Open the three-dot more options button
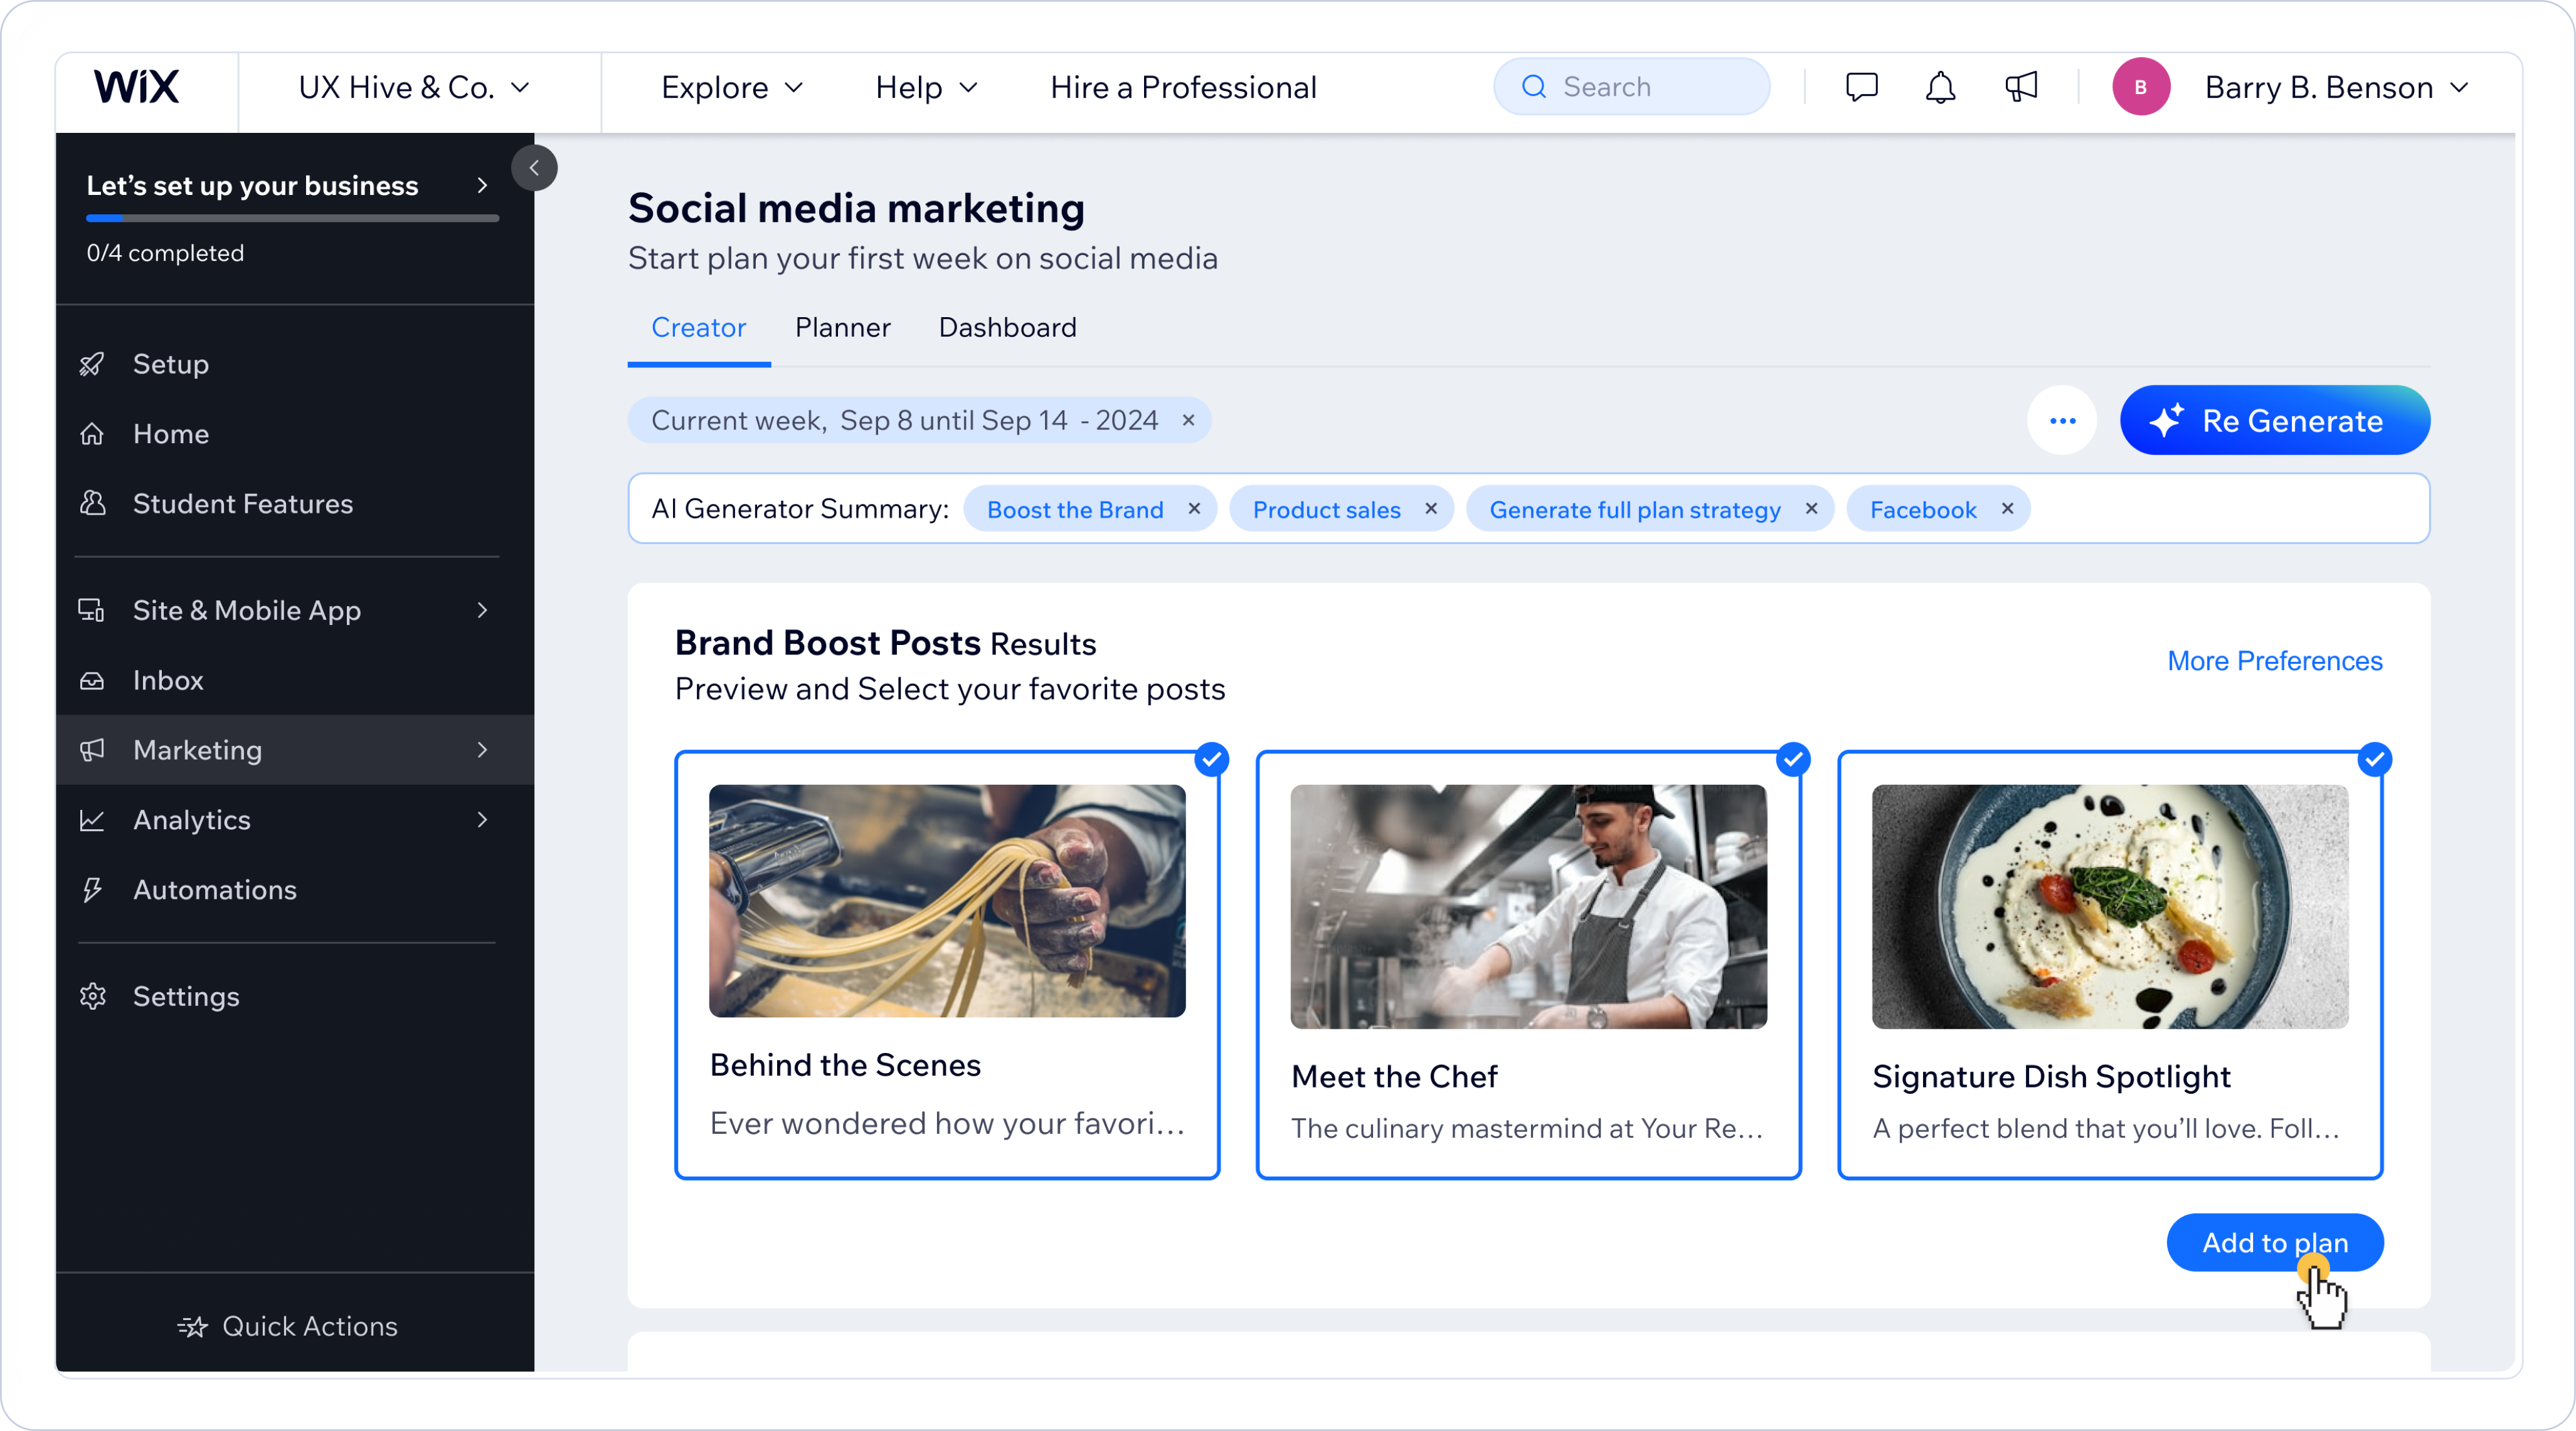Screen dimensions: 2576x1431 pyautogui.click(x=2062, y=421)
